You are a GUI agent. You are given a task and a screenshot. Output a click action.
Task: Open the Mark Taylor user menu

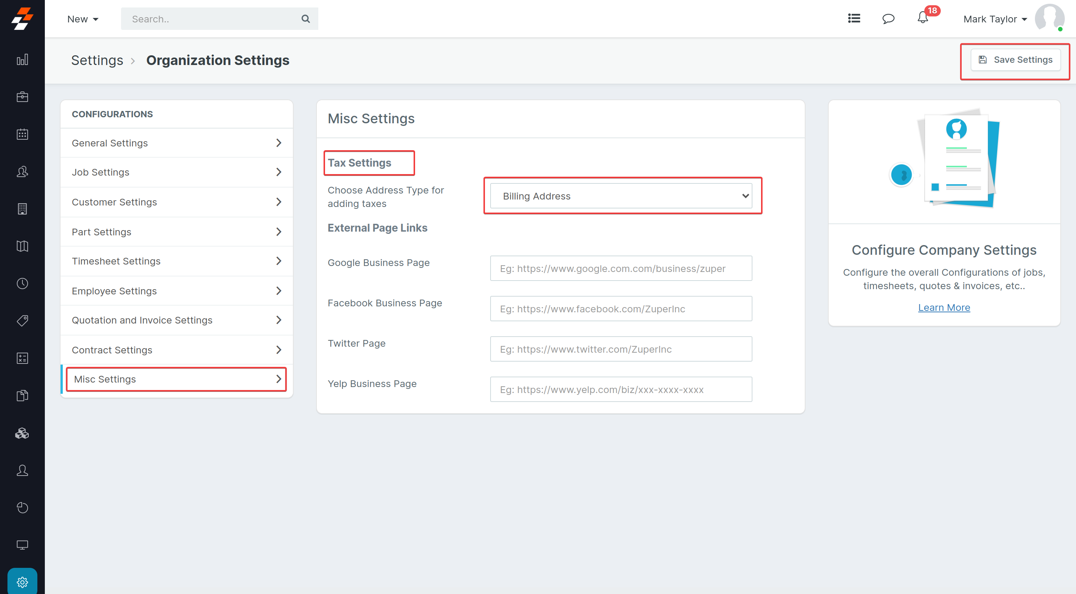[995, 19]
